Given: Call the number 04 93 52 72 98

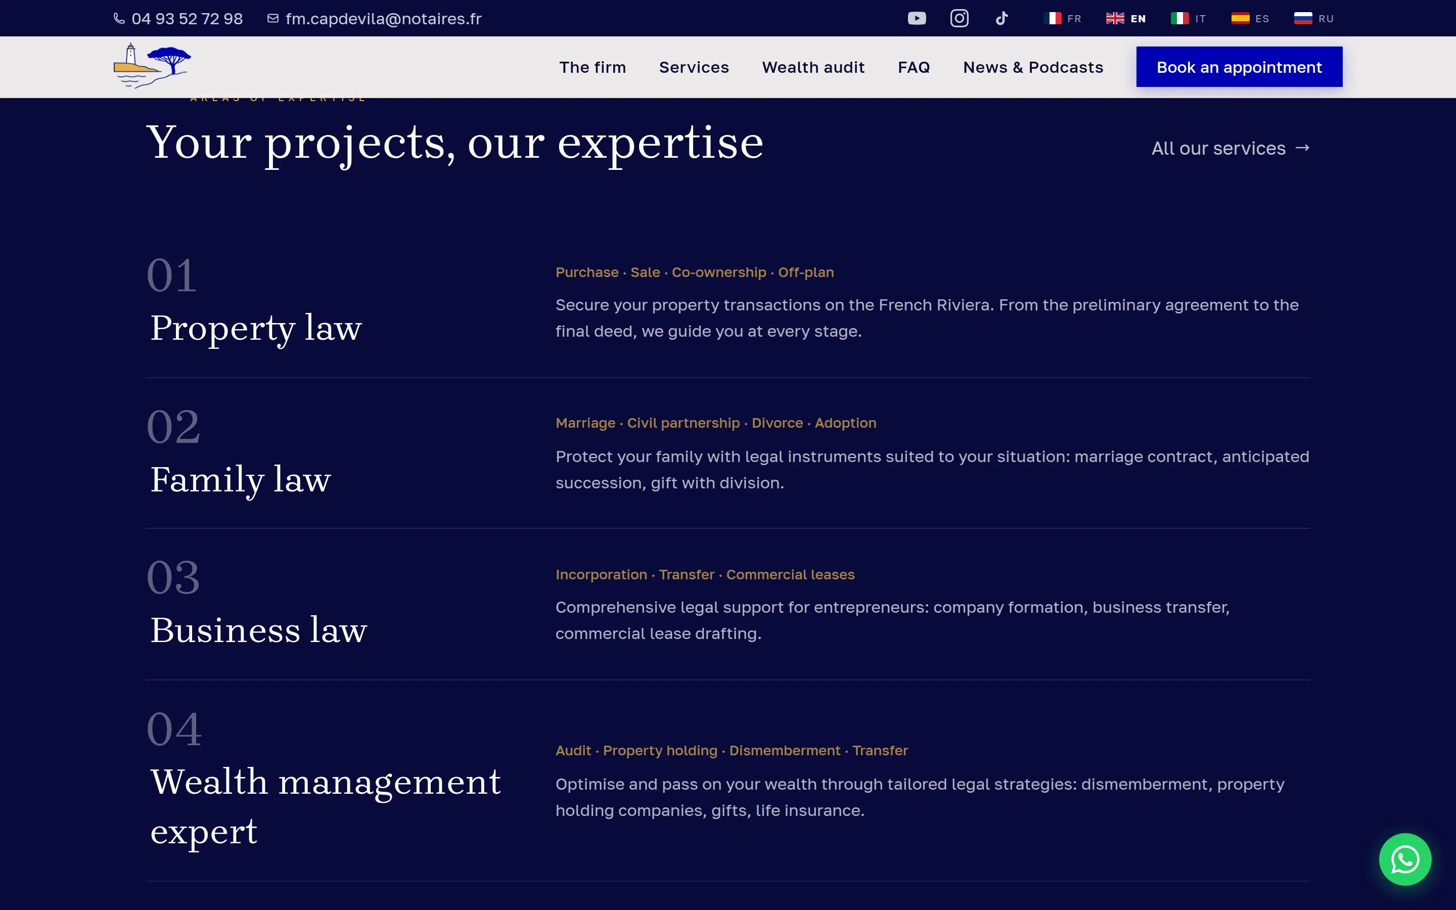Looking at the screenshot, I should tap(187, 19).
